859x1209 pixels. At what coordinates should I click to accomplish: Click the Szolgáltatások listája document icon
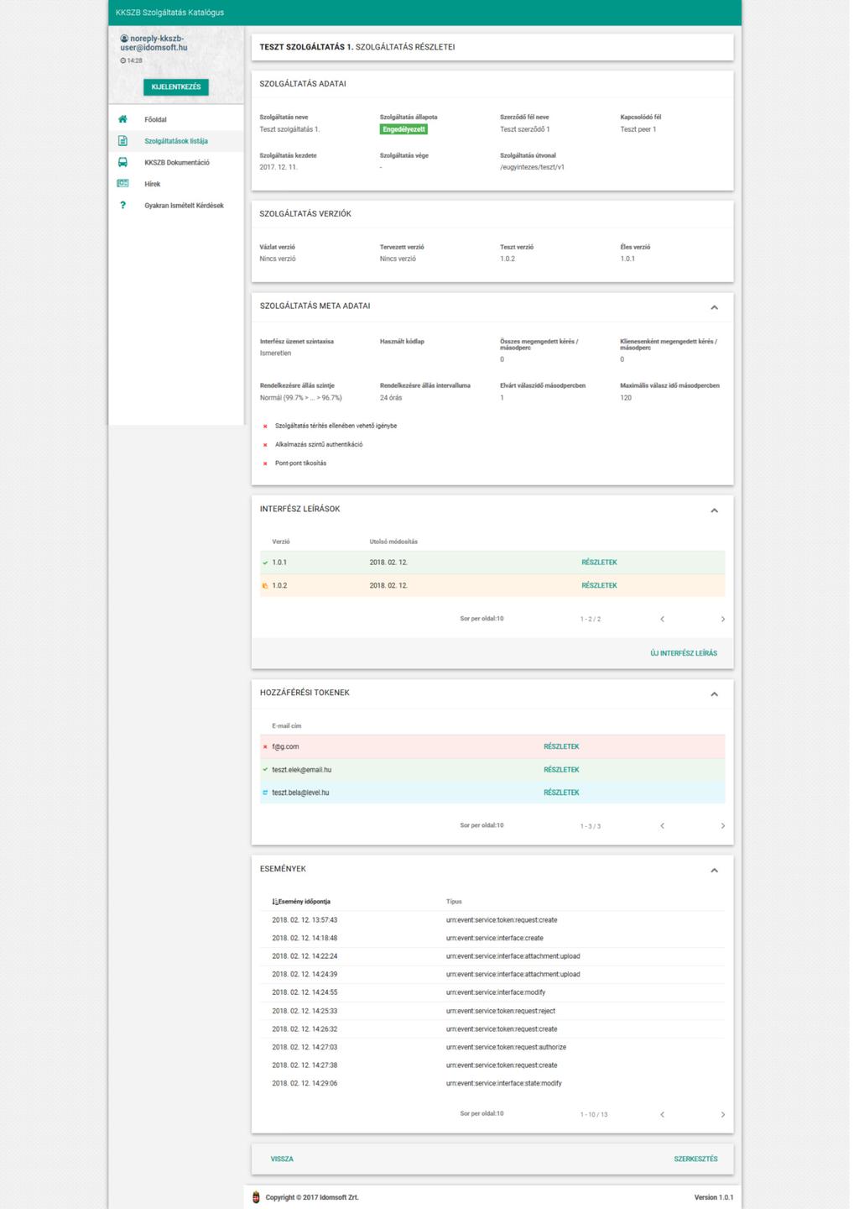point(123,141)
